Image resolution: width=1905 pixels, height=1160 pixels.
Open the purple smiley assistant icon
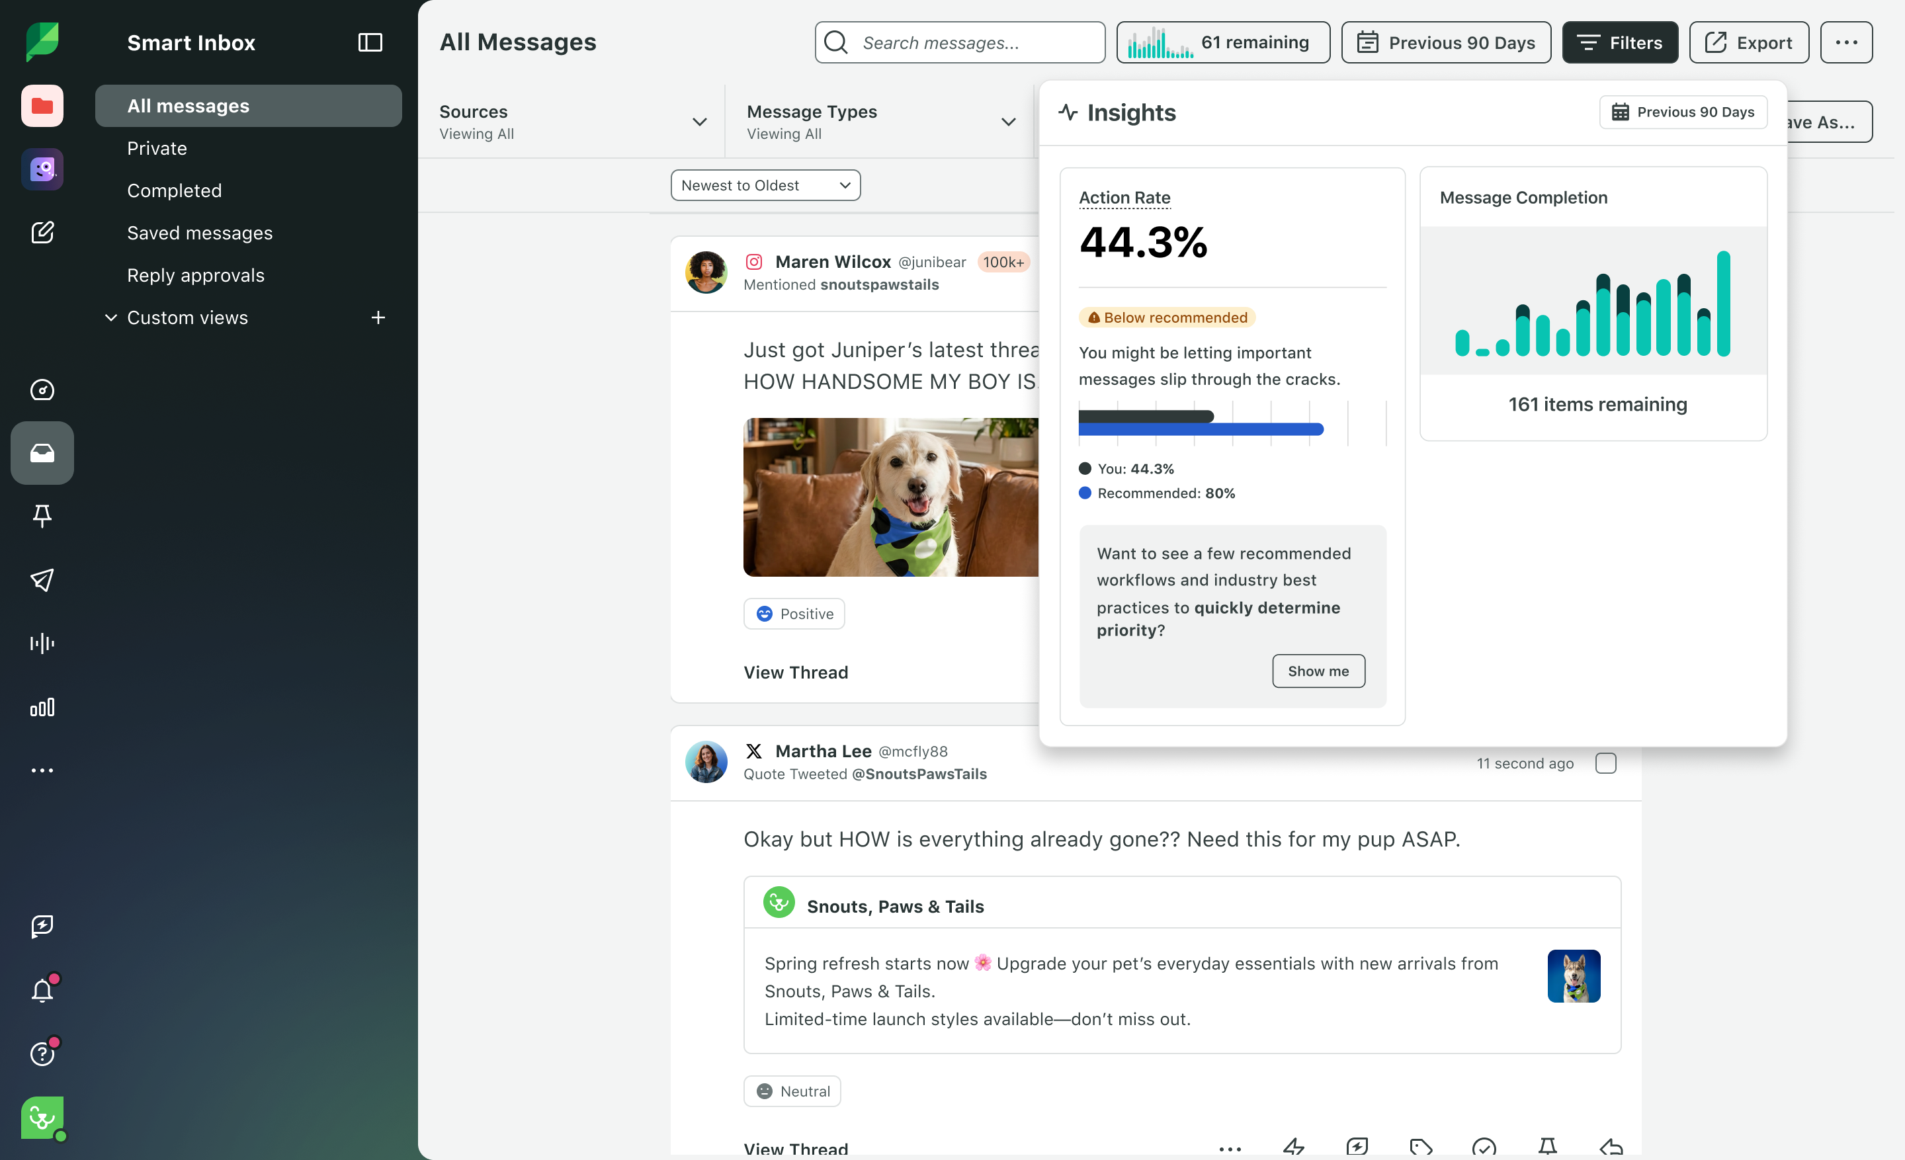pos(42,169)
